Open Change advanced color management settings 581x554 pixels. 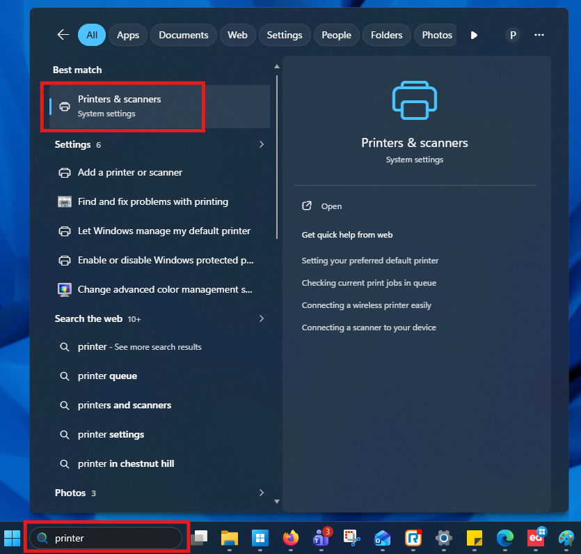coord(159,289)
